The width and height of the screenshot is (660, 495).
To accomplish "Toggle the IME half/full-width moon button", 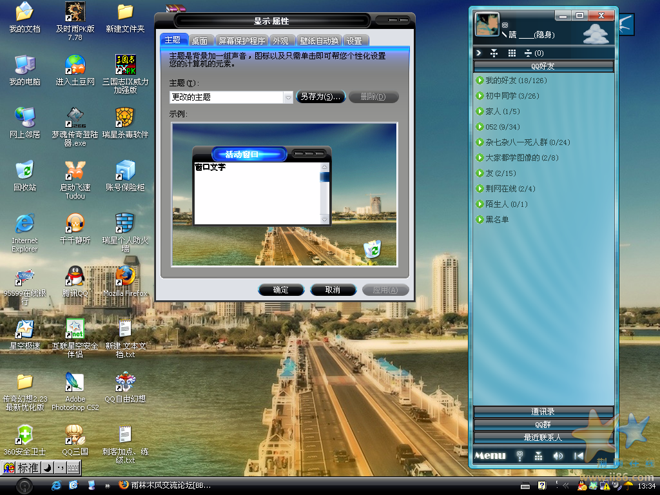I will pyautogui.click(x=47, y=468).
